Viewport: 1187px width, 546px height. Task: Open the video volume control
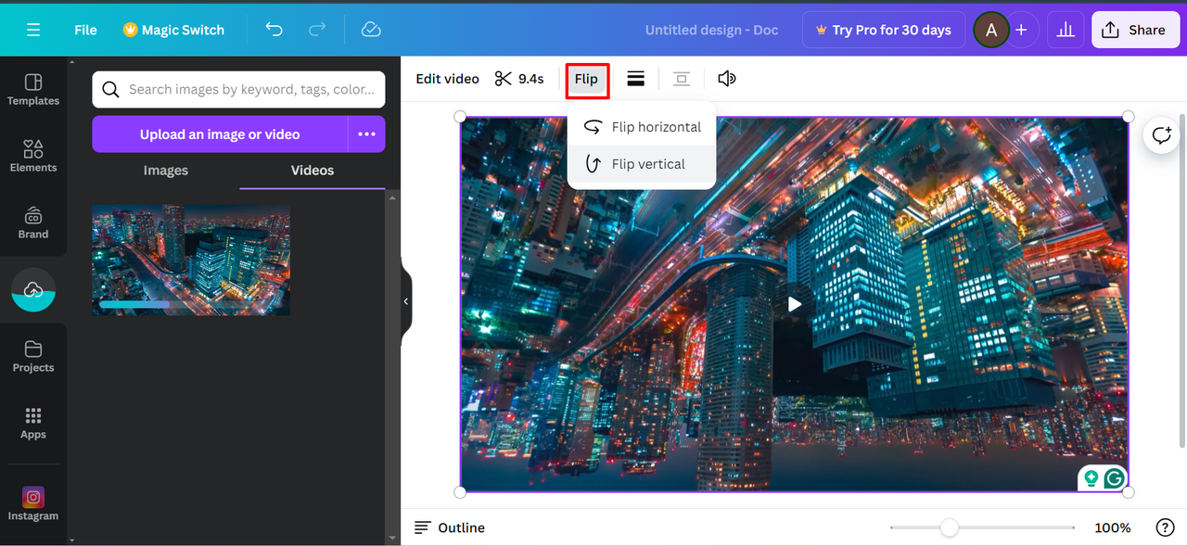[727, 79]
